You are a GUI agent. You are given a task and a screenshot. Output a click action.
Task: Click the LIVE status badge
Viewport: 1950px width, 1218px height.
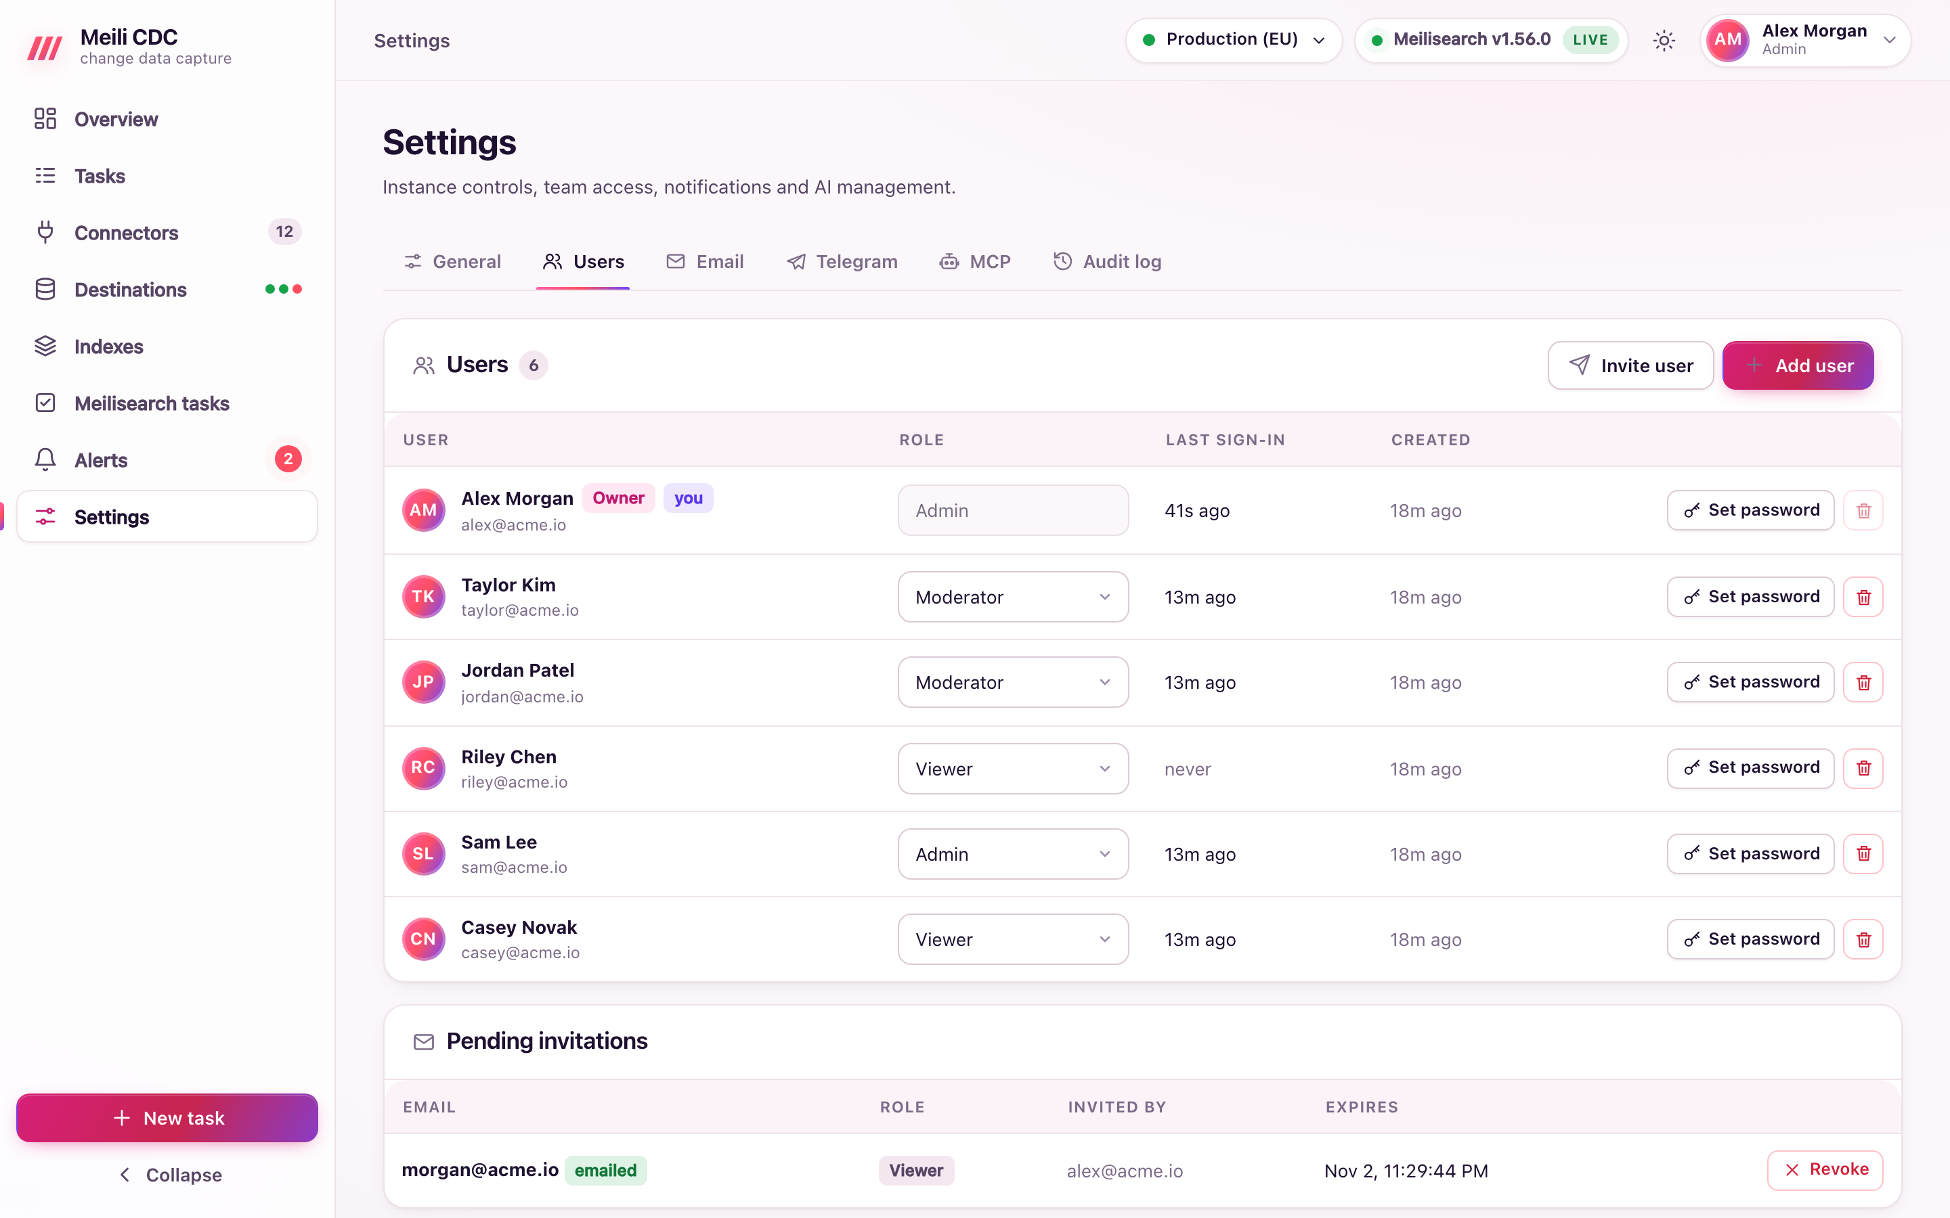1590,41
